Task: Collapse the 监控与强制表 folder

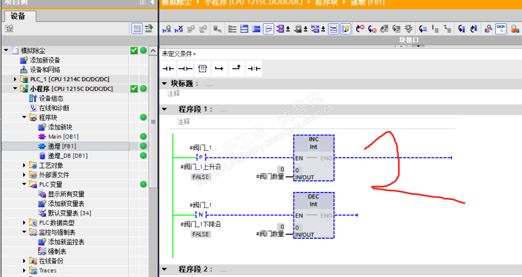Action: (25, 232)
